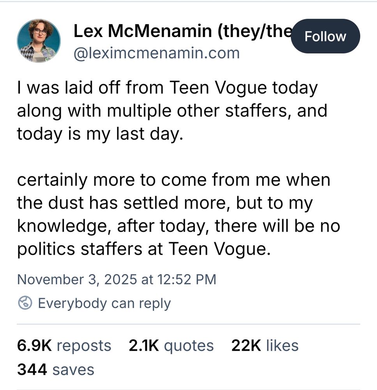
Task: Open the @leximcmenamin.com handle
Action: [x=156, y=53]
